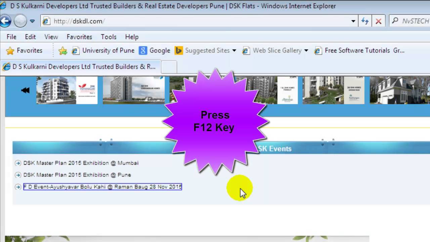Click the Refresh page icon
Screen dimensions: 430x242
click(365, 21)
